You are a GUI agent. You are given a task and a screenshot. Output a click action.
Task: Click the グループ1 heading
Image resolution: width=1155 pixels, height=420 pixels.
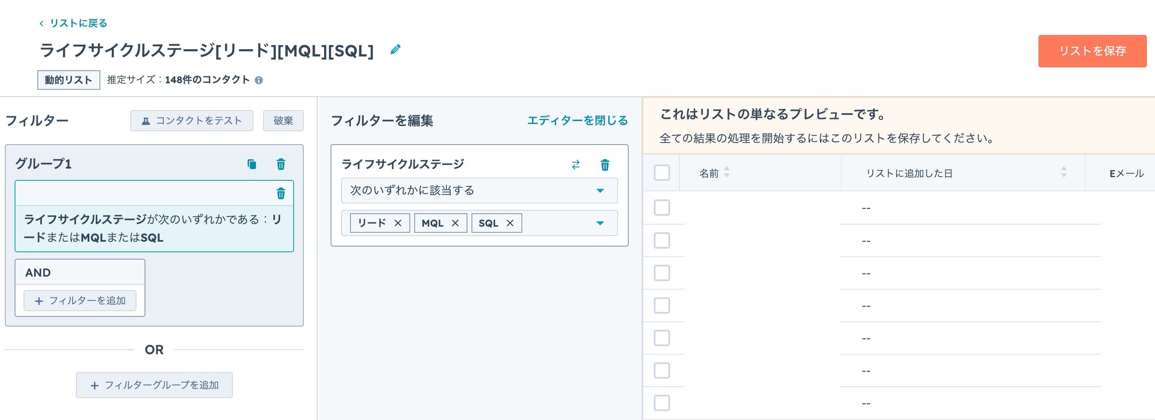[43, 164]
